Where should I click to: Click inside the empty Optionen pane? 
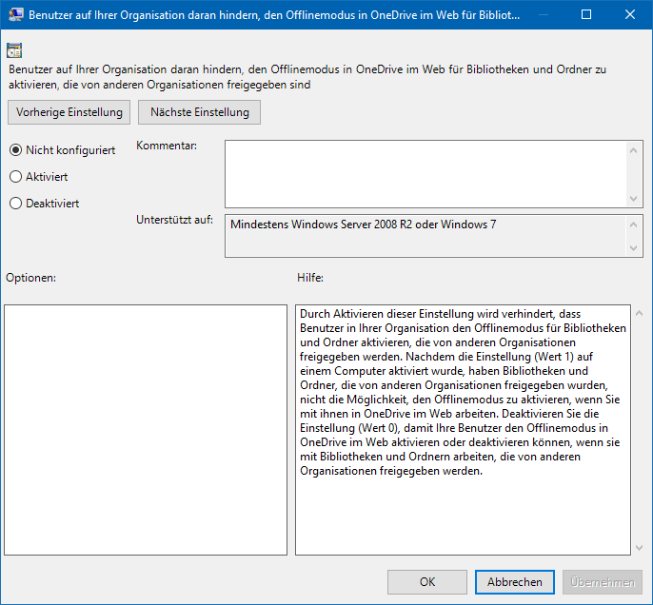click(x=146, y=429)
